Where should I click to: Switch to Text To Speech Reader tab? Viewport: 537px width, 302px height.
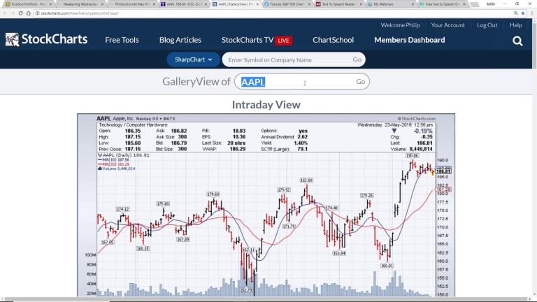[x=339, y=4]
